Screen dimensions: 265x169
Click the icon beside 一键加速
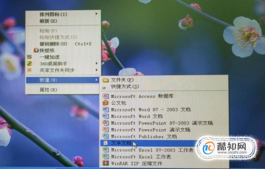(29, 57)
